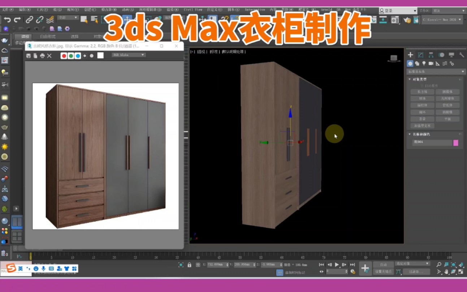The width and height of the screenshot is (467, 292).
Task: Open the Display command panel tab
Action: (451, 55)
